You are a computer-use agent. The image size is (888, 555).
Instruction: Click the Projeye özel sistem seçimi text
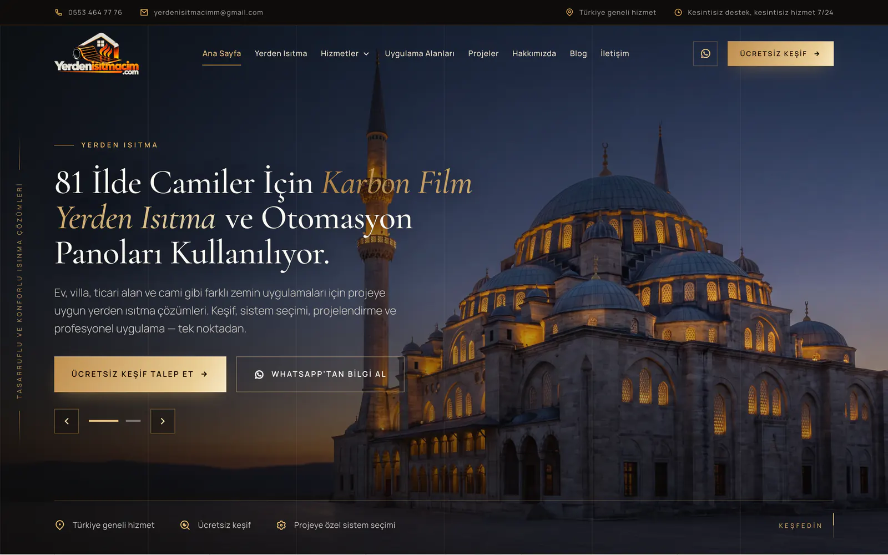point(345,525)
